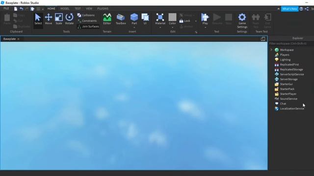The image size is (314, 176).
Task: Switch to the TEST ribbon tab
Action: (78, 9)
